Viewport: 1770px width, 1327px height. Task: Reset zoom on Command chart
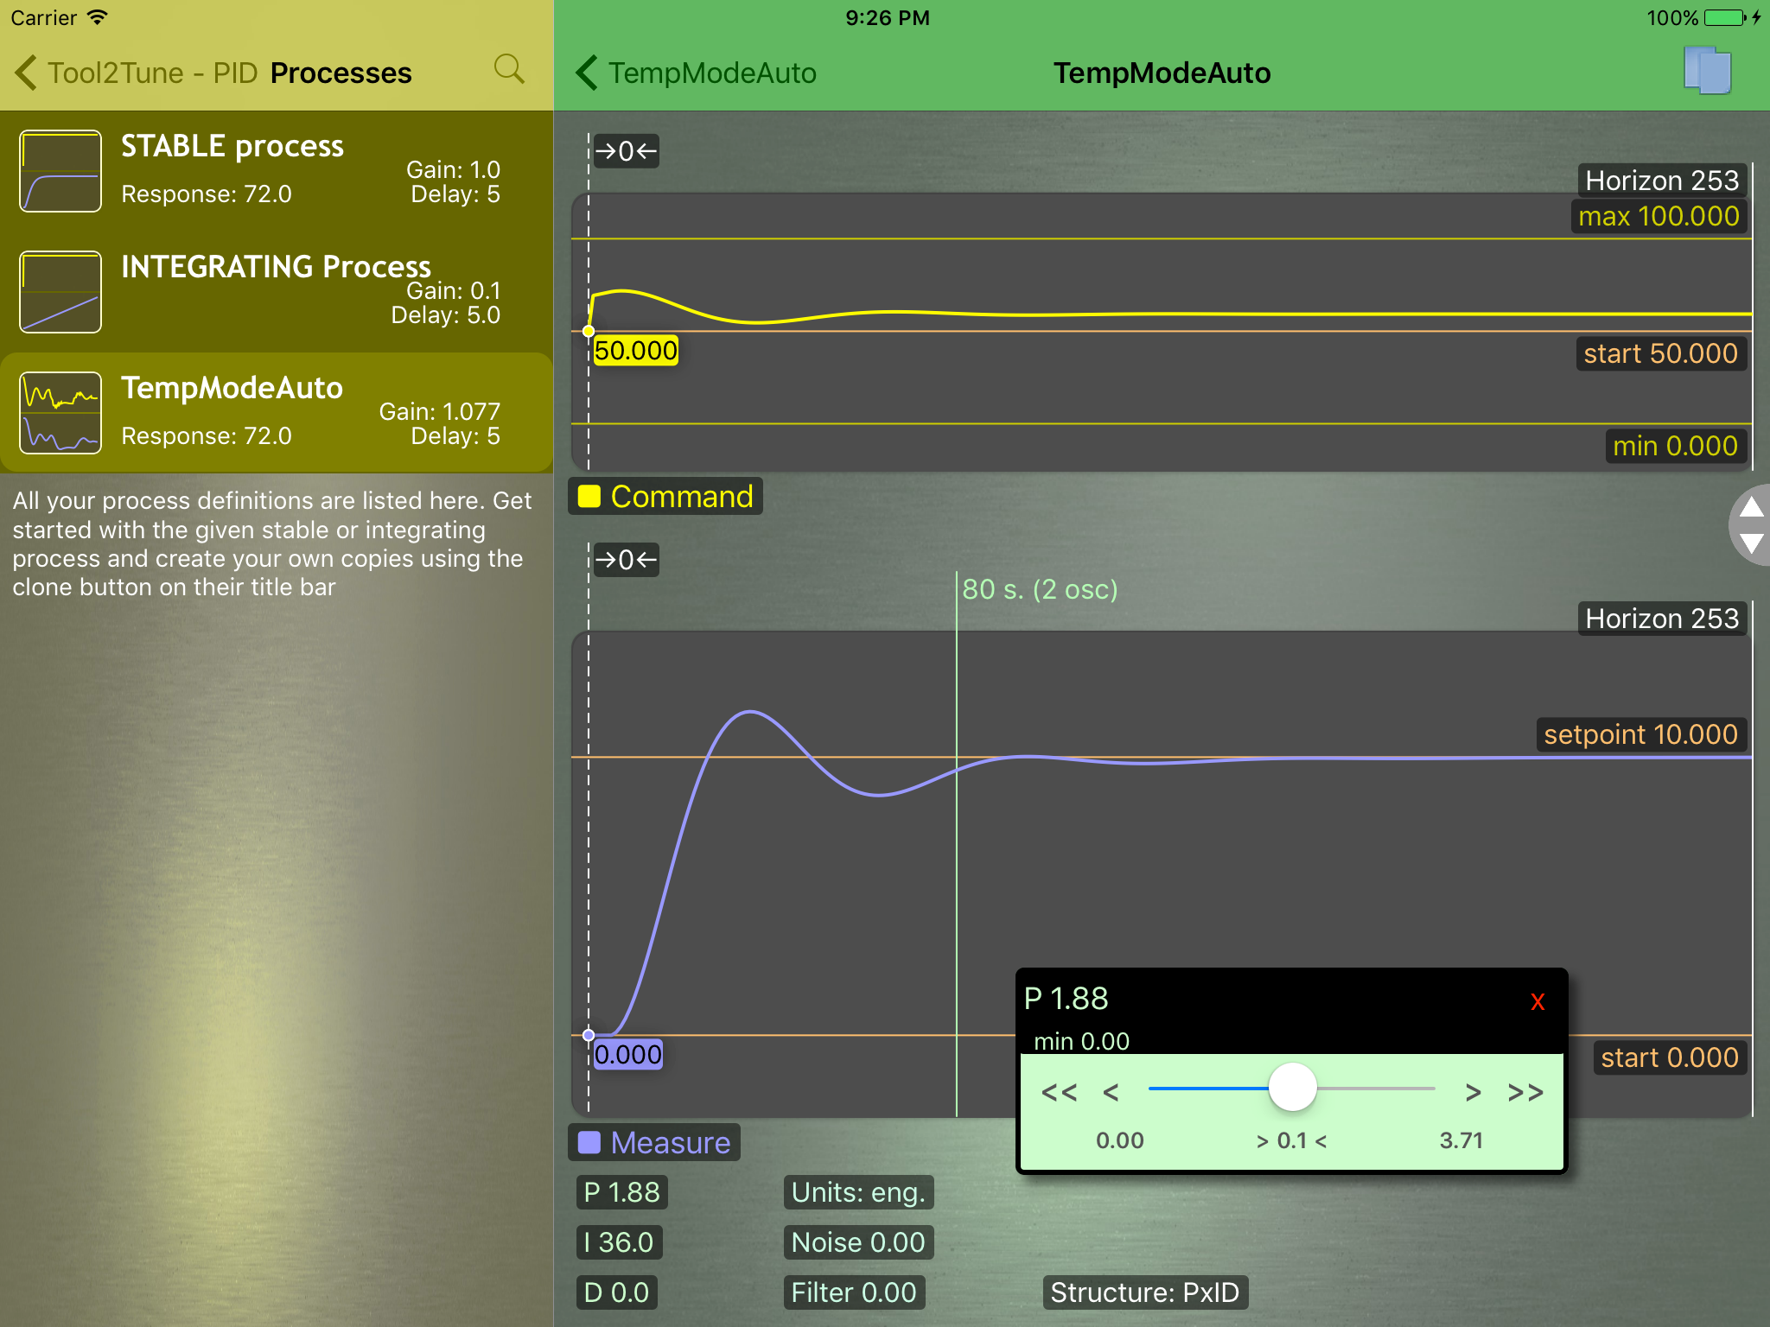pos(627,151)
